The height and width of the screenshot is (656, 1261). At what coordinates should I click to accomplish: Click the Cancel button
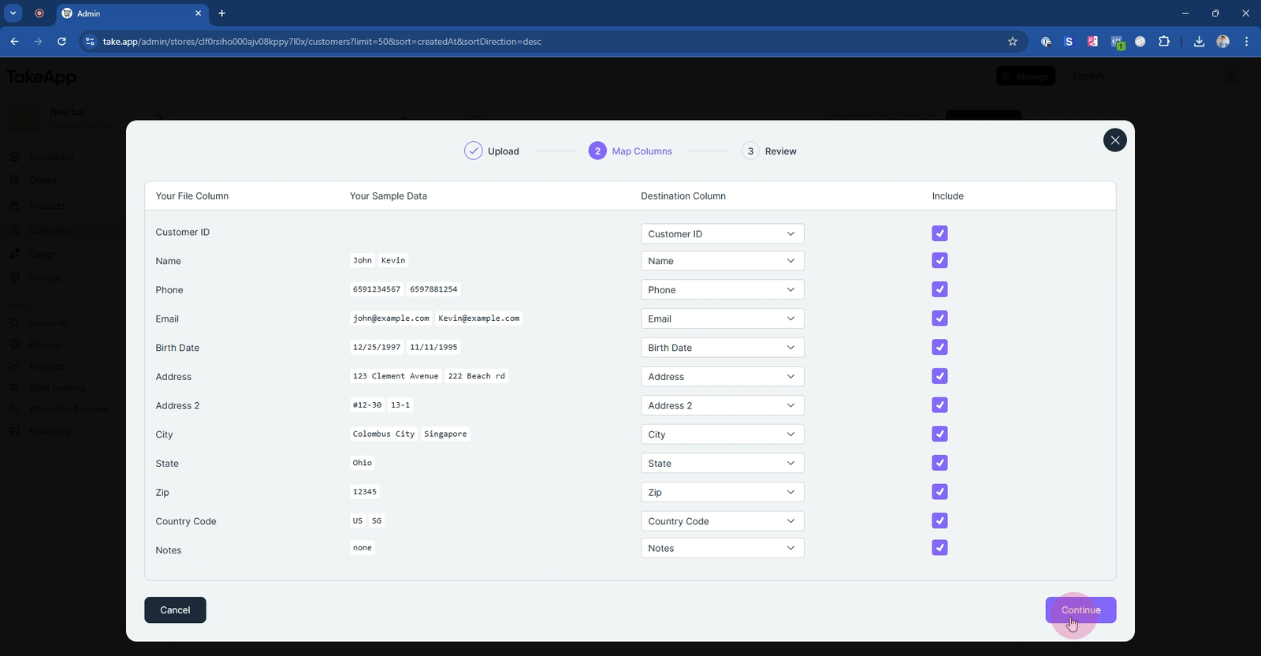(175, 610)
